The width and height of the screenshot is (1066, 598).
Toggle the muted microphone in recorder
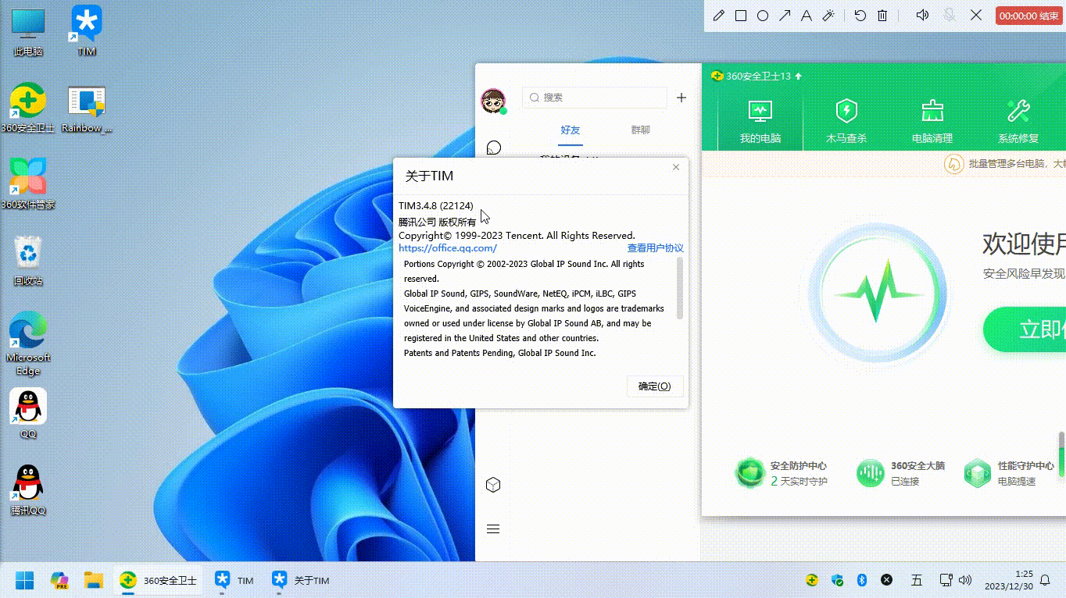click(950, 15)
